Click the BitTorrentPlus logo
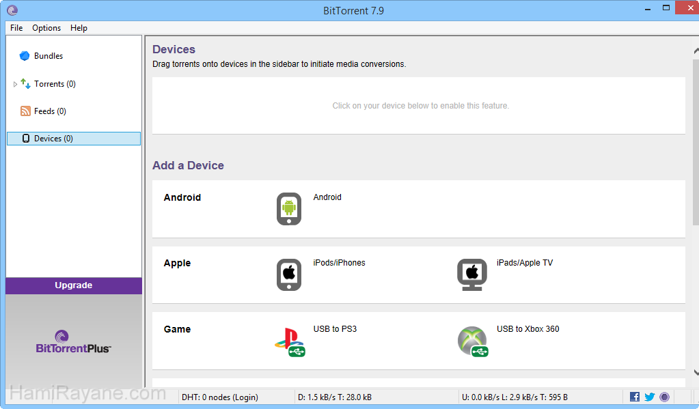Screen dimensions: 699x409 74,342
